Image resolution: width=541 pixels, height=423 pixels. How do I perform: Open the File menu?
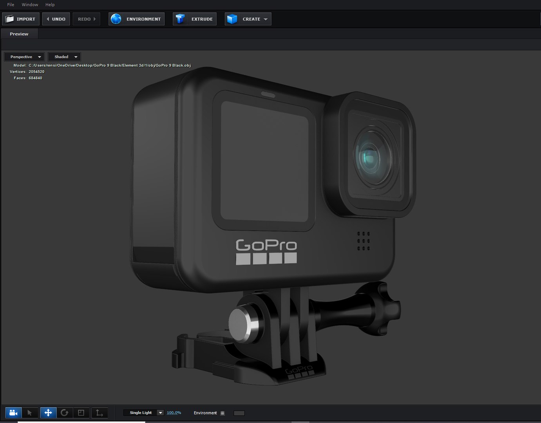click(11, 5)
